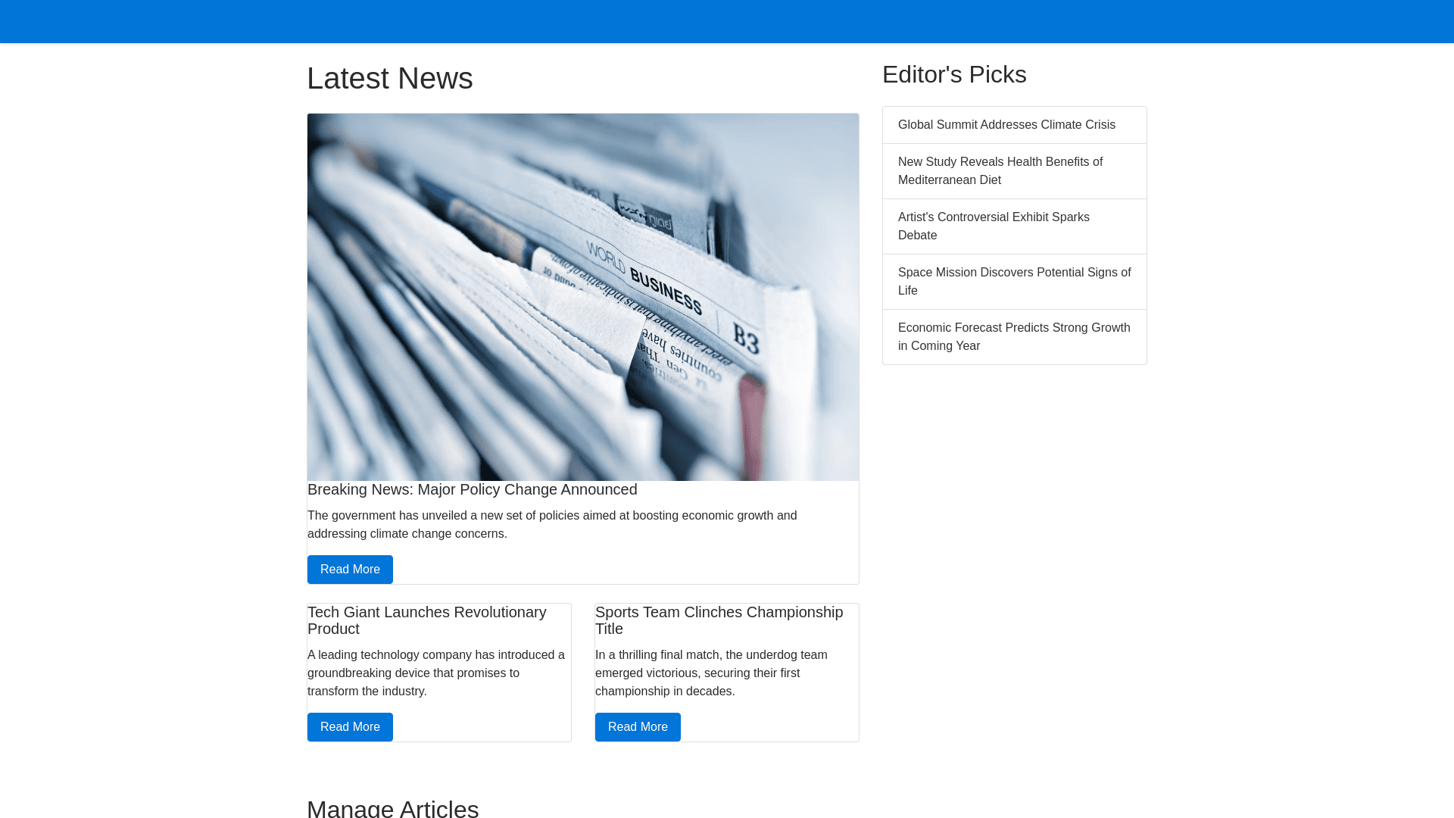Click the empty sidebar area below Editor's Picks list
1454x818 pixels.
click(x=1015, y=530)
